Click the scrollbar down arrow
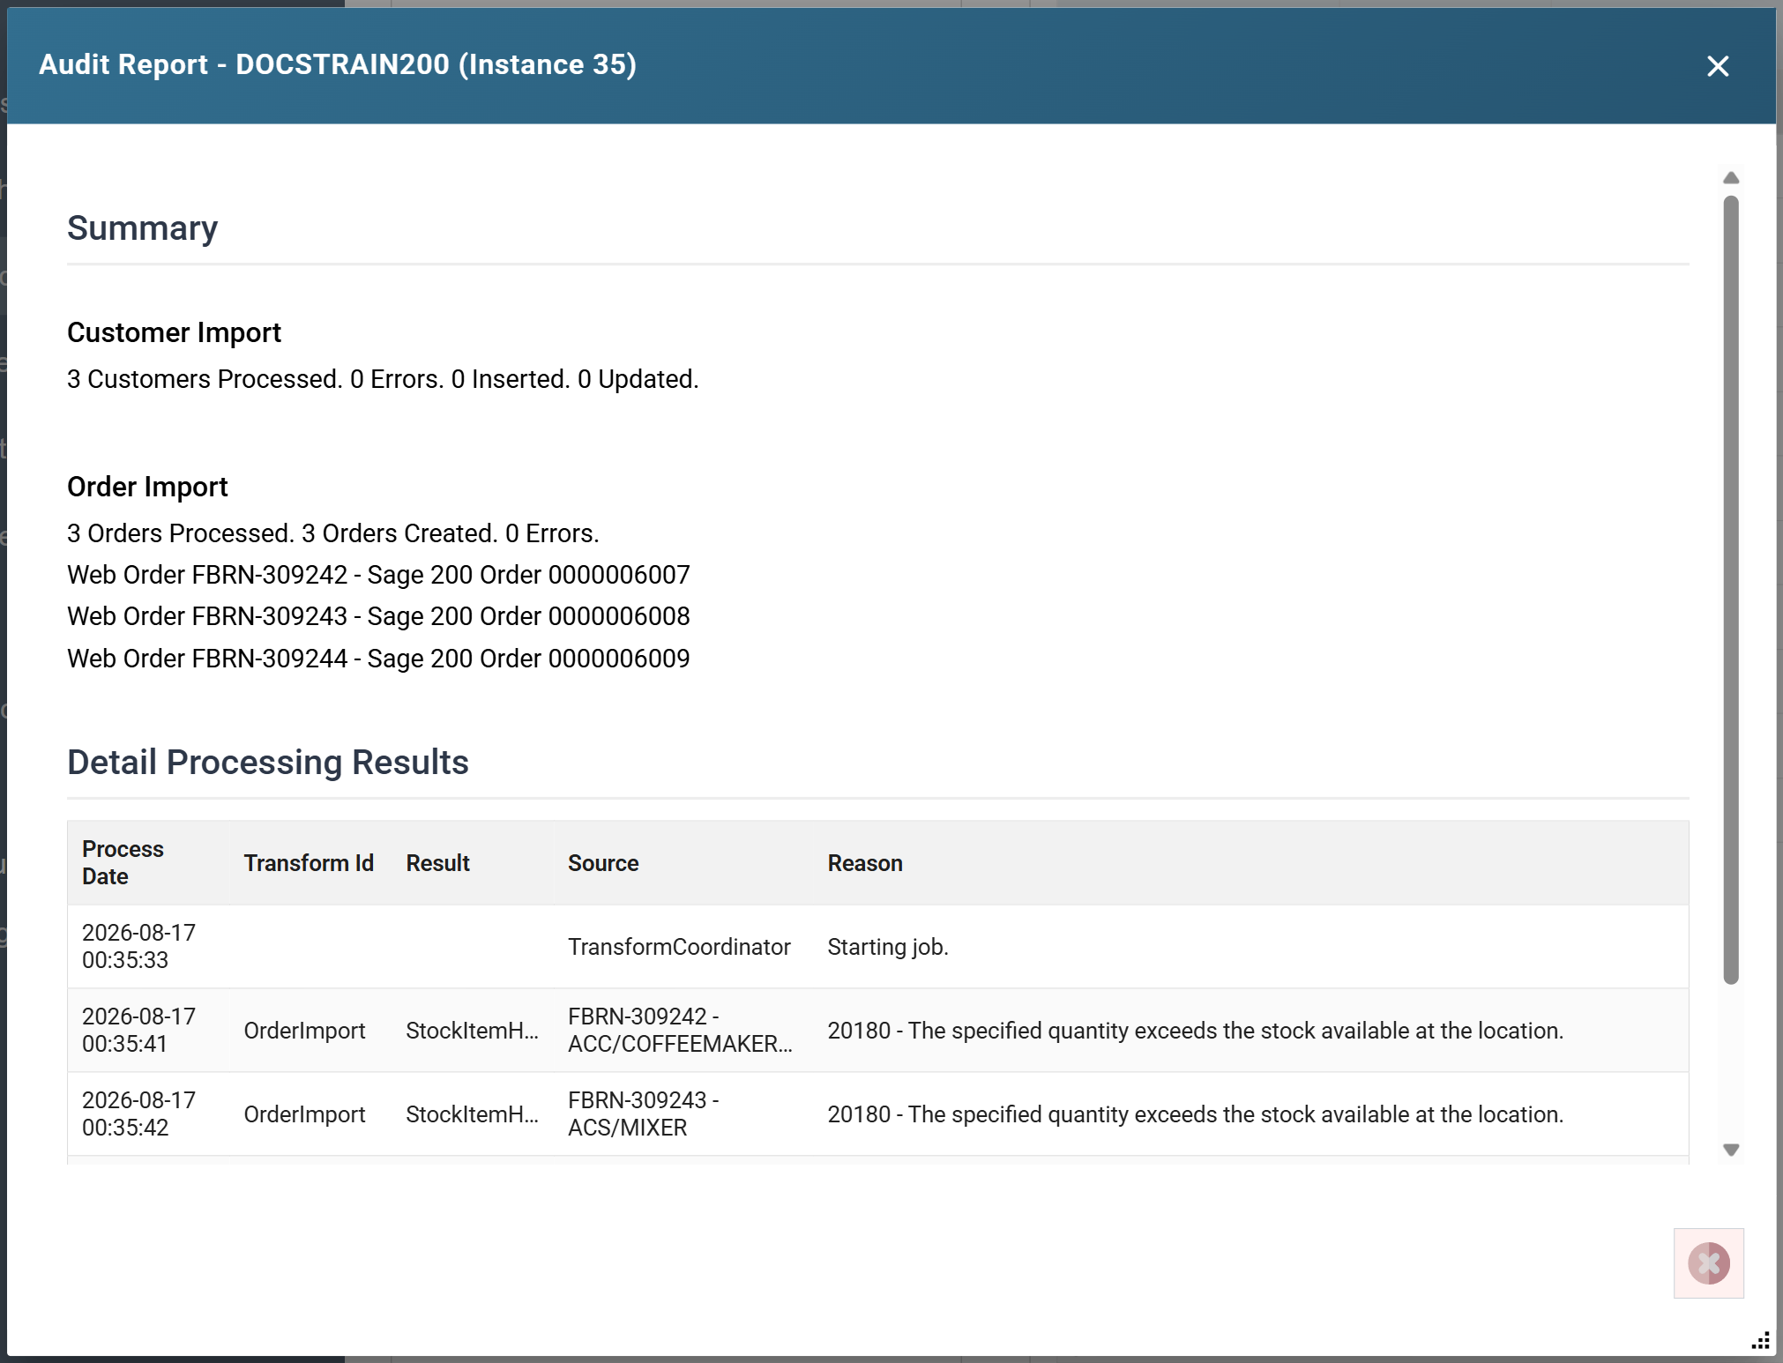The height and width of the screenshot is (1363, 1783). point(1731,1150)
